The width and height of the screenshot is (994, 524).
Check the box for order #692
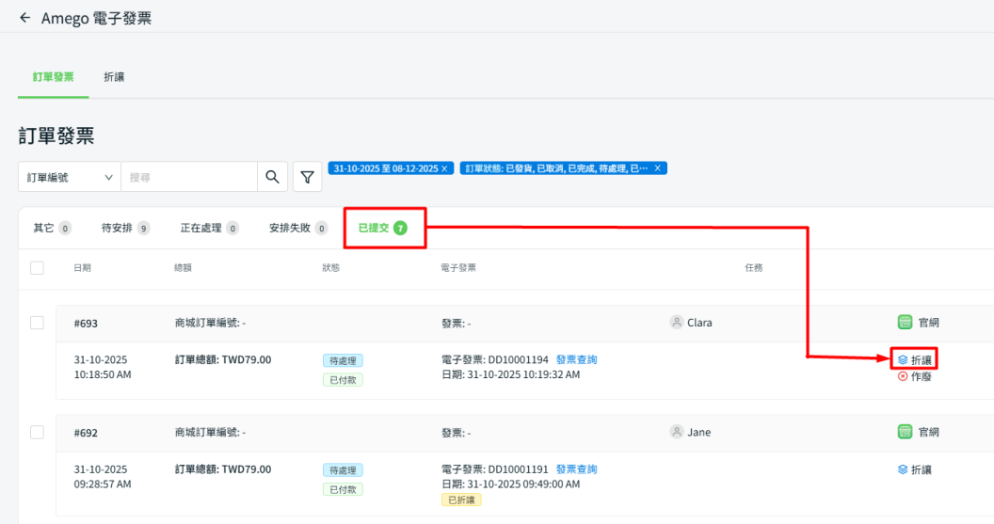38,433
